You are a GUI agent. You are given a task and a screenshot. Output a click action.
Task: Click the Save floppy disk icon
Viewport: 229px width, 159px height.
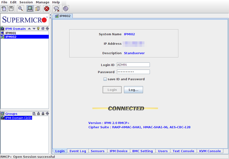pos(11,9)
